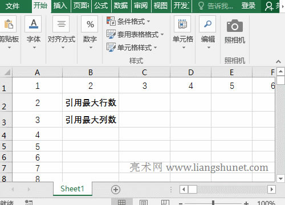Open the 套用表格格式 dropdown arrow
Screen dimensions: 285x205
coord(162,34)
